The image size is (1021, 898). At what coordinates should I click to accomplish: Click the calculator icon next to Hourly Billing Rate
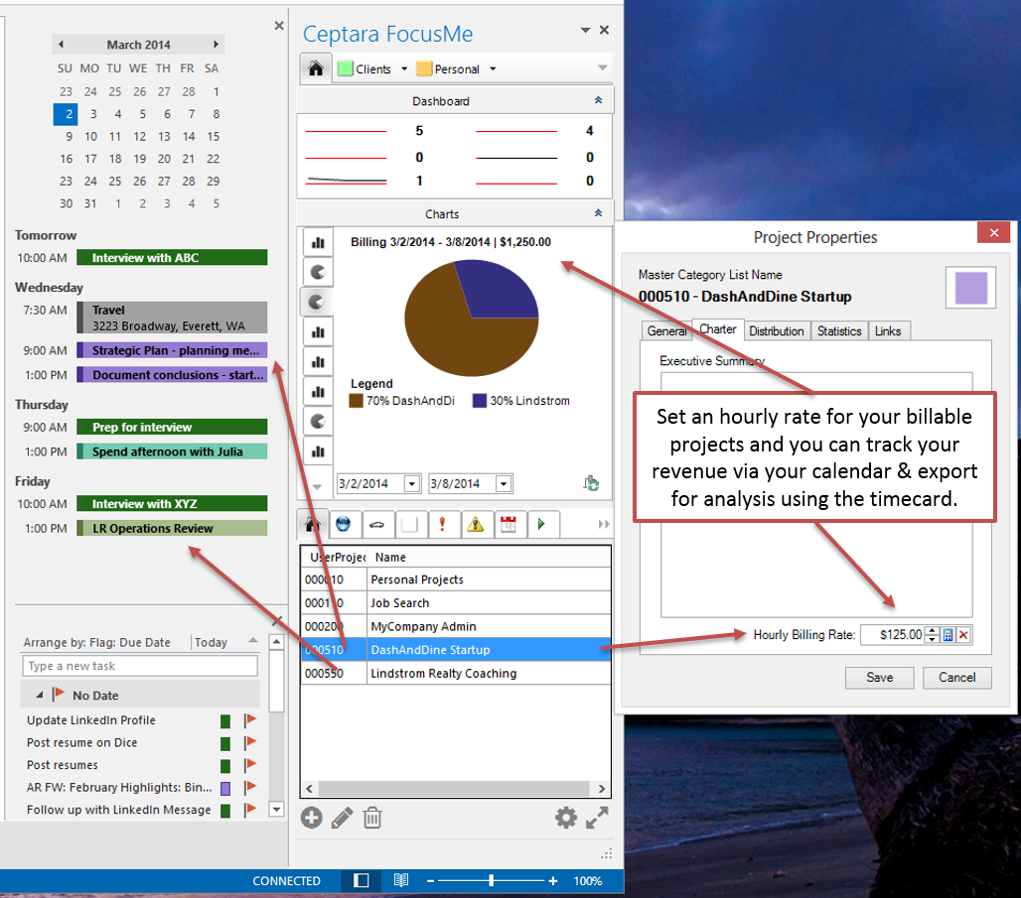(x=948, y=635)
